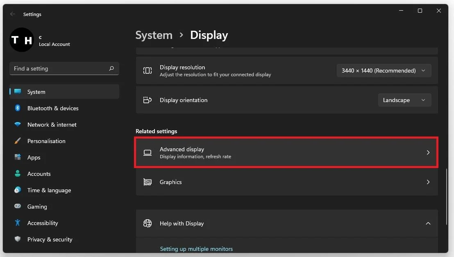Open Advanced display settings
Viewport: 454px width, 257px height.
pyautogui.click(x=286, y=152)
